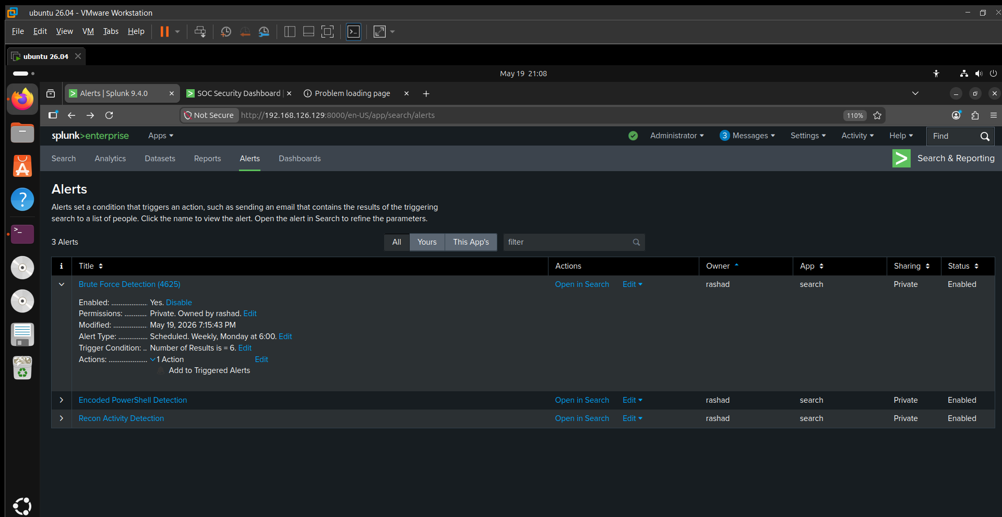The height and width of the screenshot is (517, 1002).
Task: Expand the Encoded PowerShell Detection row
Action: pos(62,400)
